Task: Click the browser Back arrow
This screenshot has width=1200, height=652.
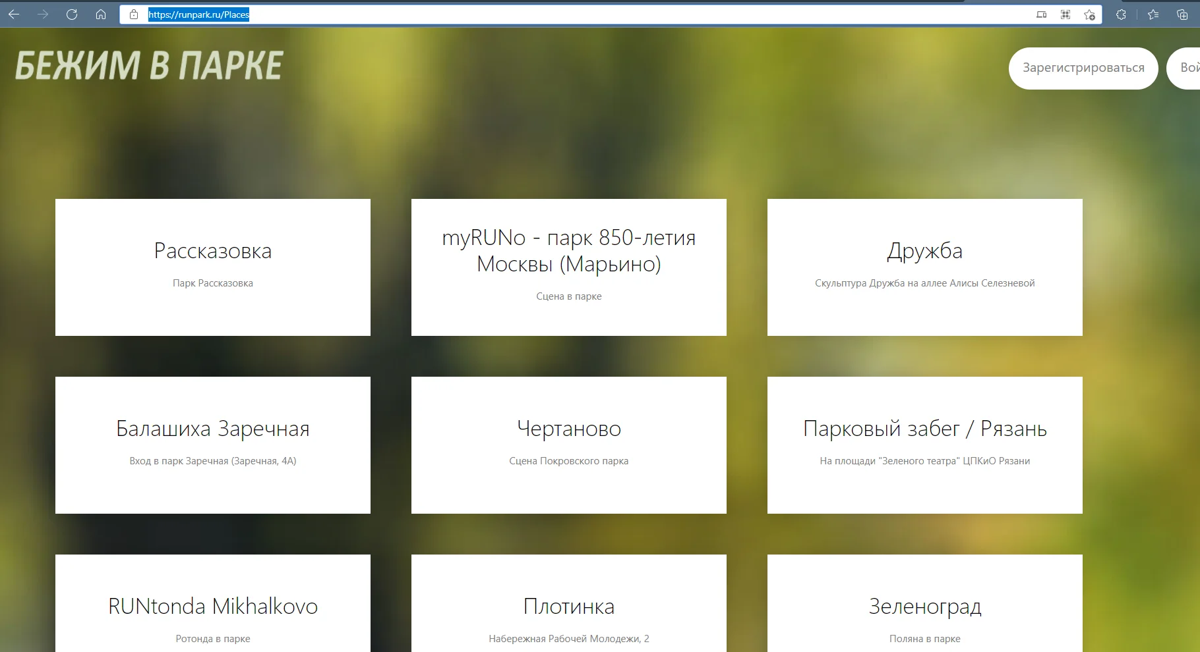Action: point(13,14)
